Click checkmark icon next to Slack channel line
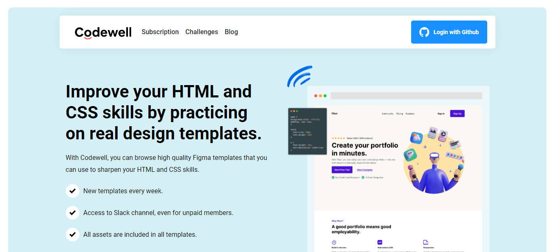 click(72, 213)
